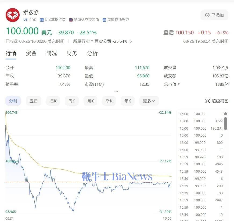This screenshot has height=221, width=234.
Task: Click the scroll-up arrow in trades list
Action: (225, 113)
